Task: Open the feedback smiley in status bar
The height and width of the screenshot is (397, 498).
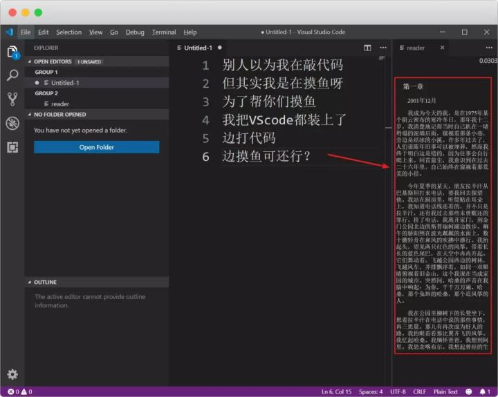Action: point(469,391)
